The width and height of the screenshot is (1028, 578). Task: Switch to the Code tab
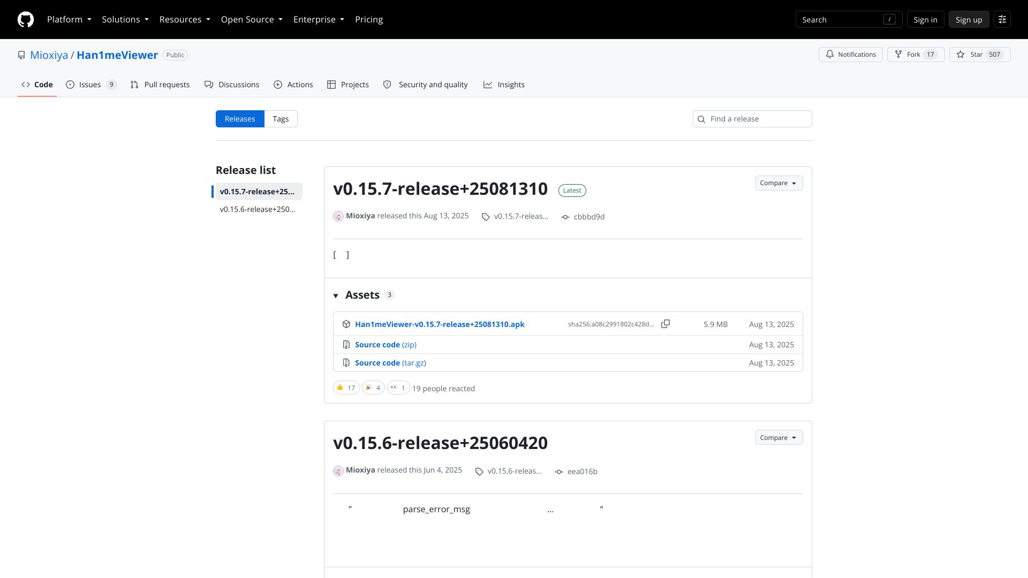pos(37,85)
